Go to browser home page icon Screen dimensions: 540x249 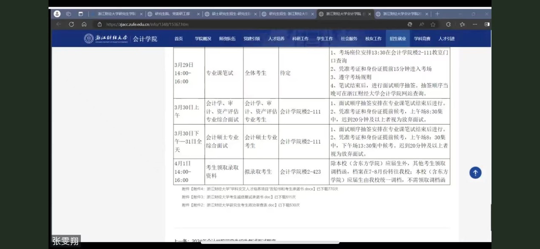click(x=84, y=24)
